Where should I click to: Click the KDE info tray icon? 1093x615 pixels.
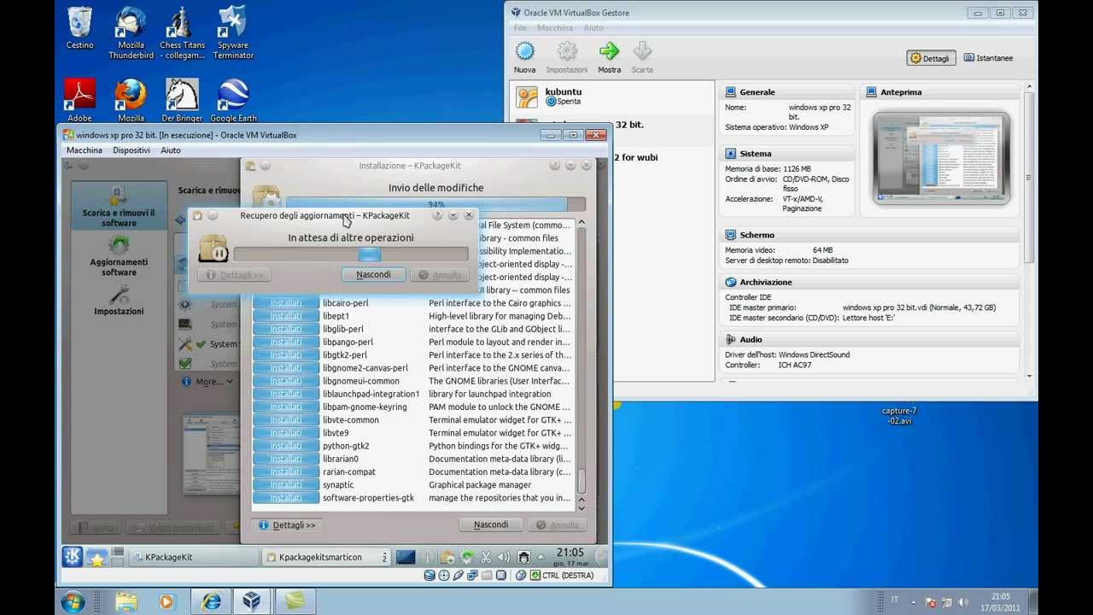coord(427,557)
